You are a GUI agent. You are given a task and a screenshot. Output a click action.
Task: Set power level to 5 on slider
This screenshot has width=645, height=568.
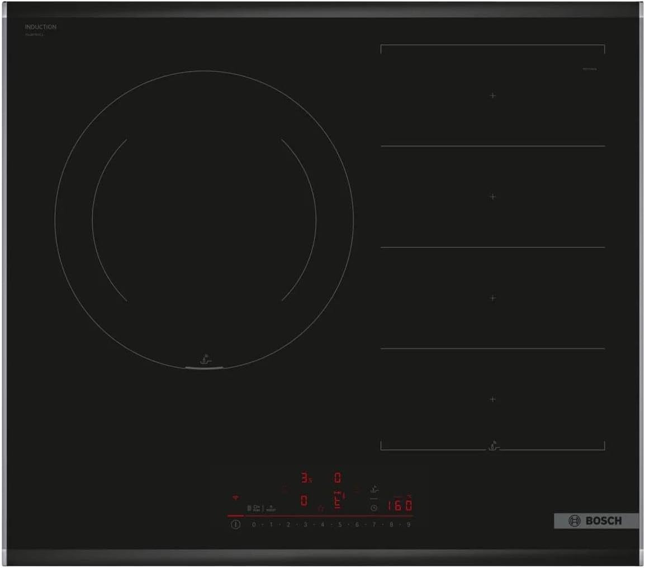pyautogui.click(x=339, y=524)
